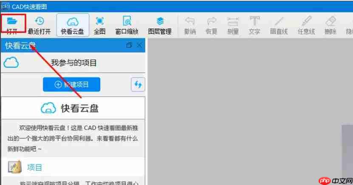The width and height of the screenshot is (353, 185).
Task: Click the cloud icon beside 我参与的项目
Action: click(11, 62)
